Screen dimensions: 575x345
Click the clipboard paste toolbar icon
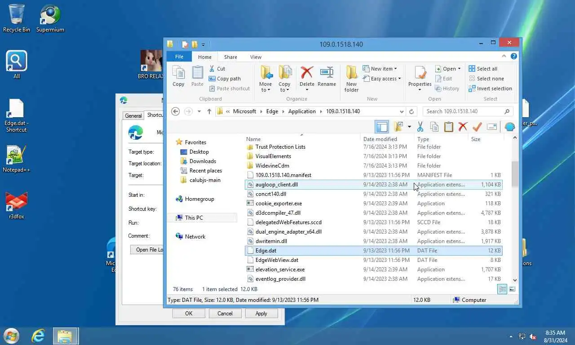coord(449,127)
